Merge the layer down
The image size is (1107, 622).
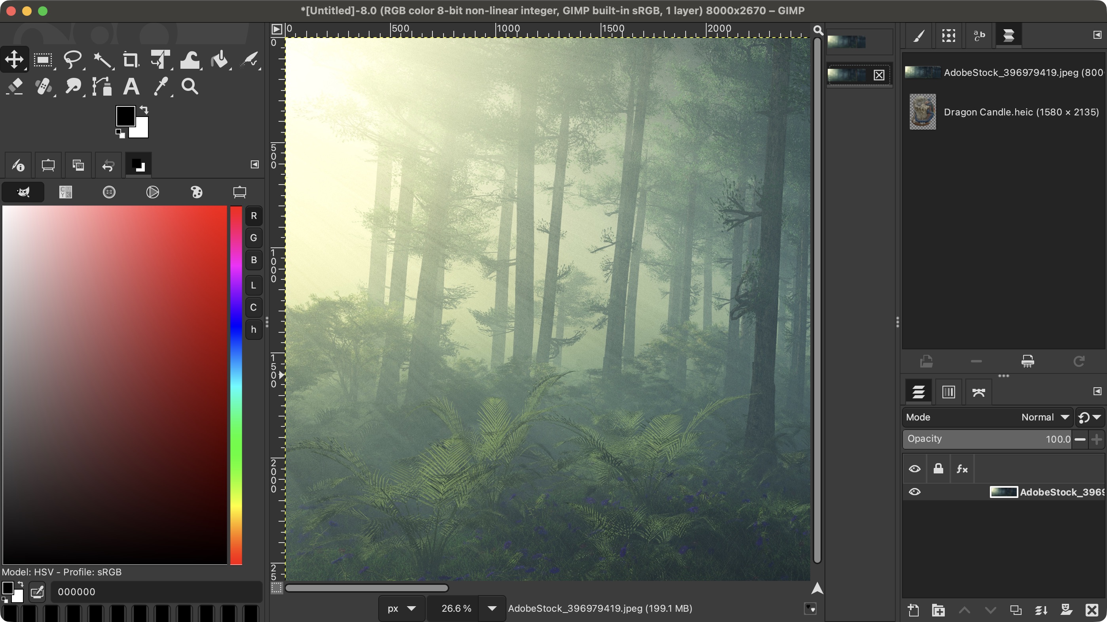pos(1041,610)
